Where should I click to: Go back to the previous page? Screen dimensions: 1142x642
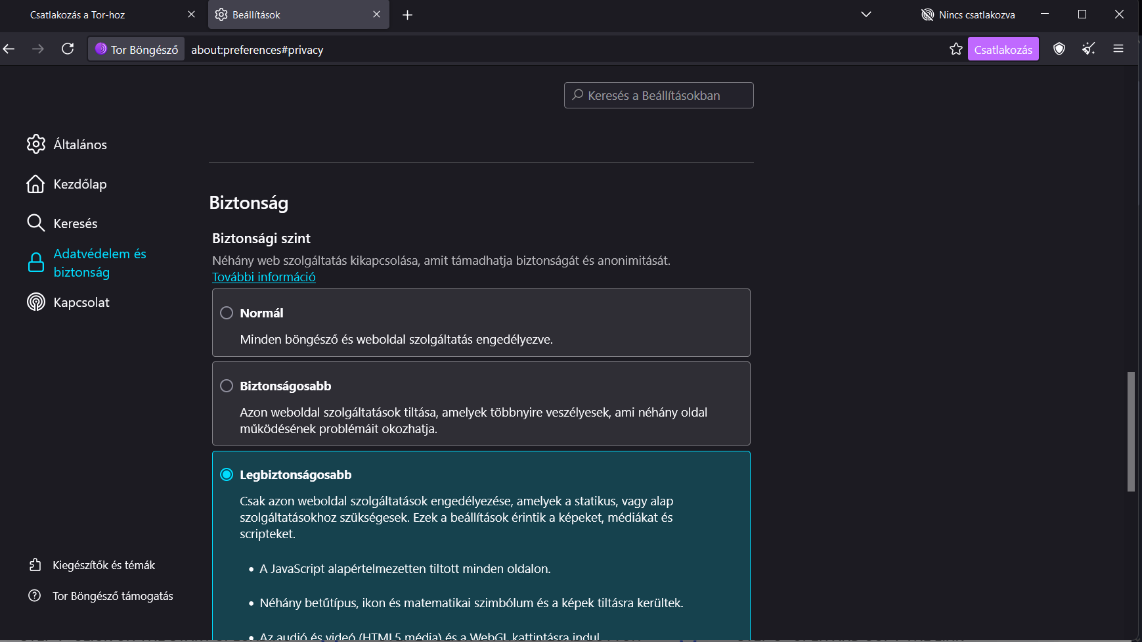pyautogui.click(x=9, y=49)
